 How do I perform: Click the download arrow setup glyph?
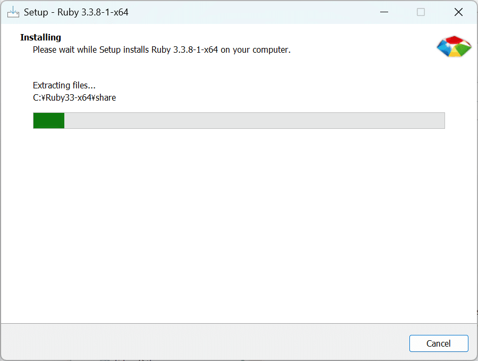(13, 8)
